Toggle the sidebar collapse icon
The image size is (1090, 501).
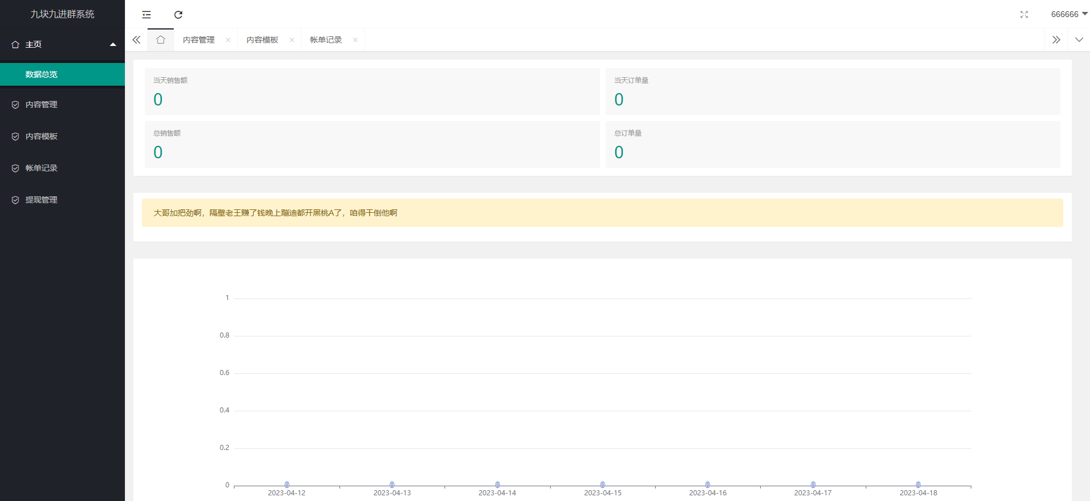coord(146,15)
